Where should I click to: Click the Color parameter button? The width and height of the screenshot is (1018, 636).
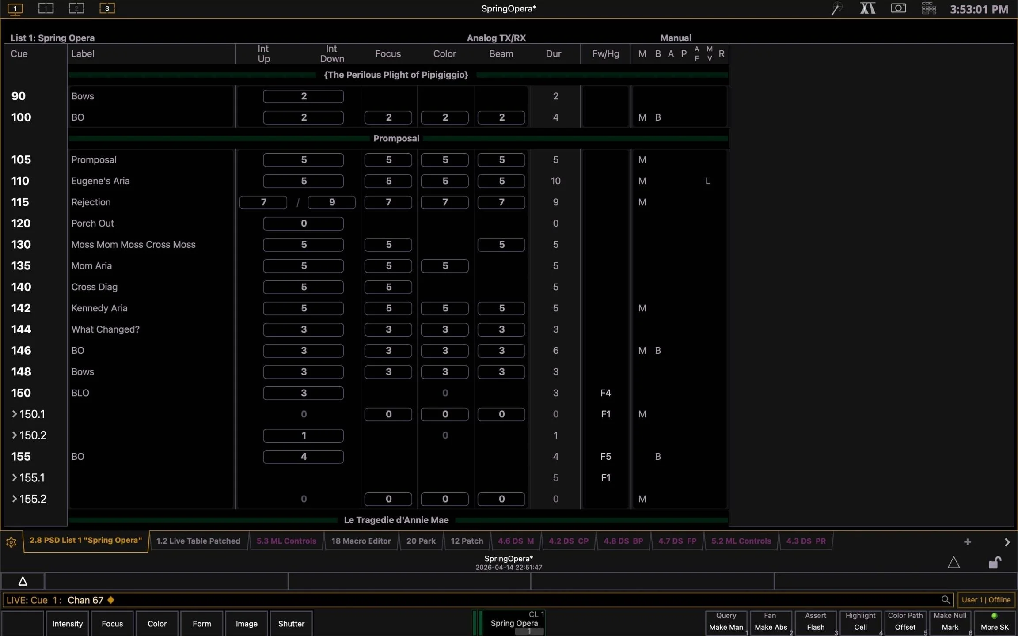point(157,623)
